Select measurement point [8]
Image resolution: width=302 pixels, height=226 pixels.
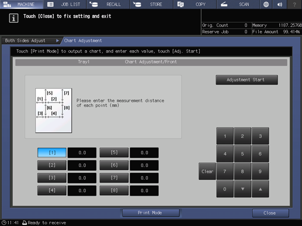(114, 190)
